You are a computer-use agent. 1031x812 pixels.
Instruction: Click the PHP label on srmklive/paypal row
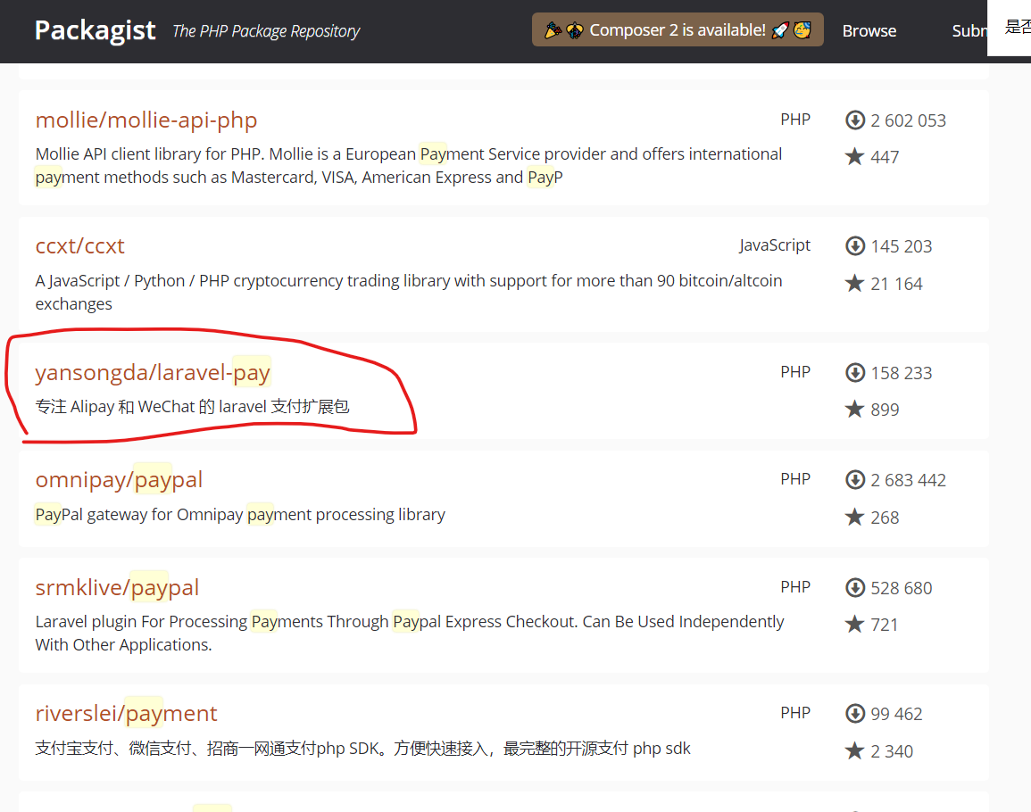point(795,586)
